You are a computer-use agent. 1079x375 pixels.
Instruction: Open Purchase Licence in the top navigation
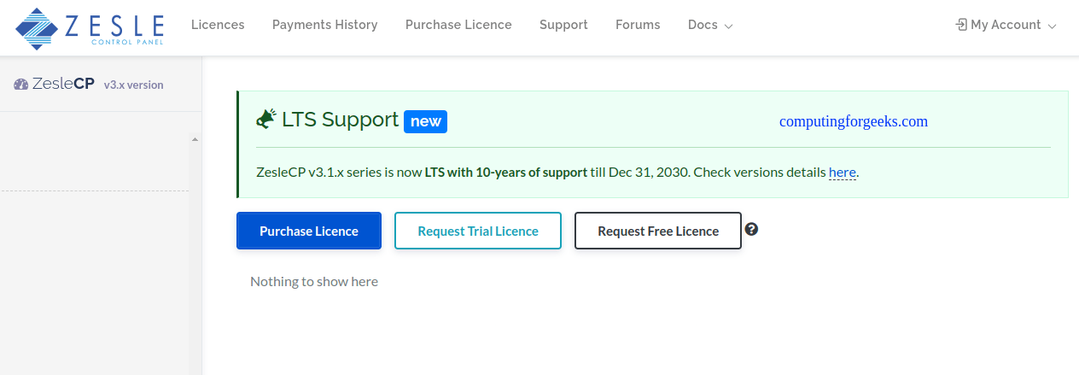[x=458, y=25]
